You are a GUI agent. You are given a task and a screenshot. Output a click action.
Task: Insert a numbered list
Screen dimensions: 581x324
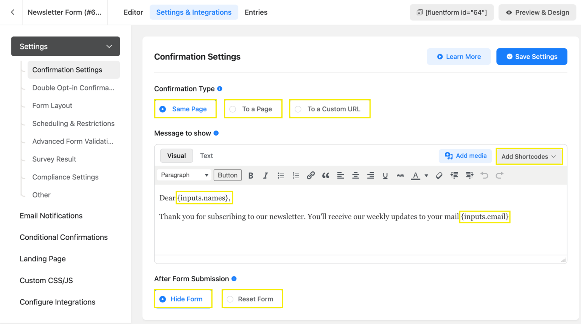(x=296, y=175)
